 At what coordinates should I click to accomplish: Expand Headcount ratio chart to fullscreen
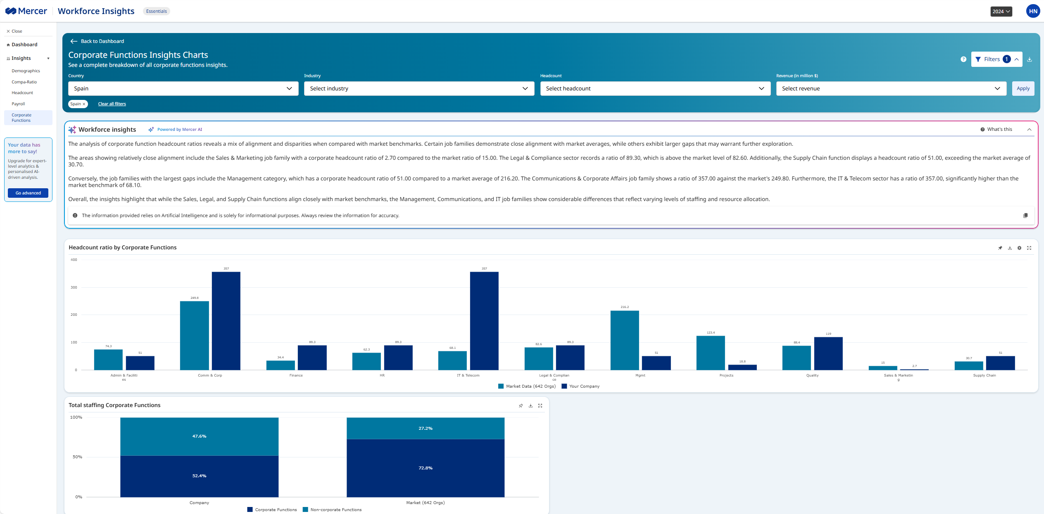pyautogui.click(x=1029, y=248)
